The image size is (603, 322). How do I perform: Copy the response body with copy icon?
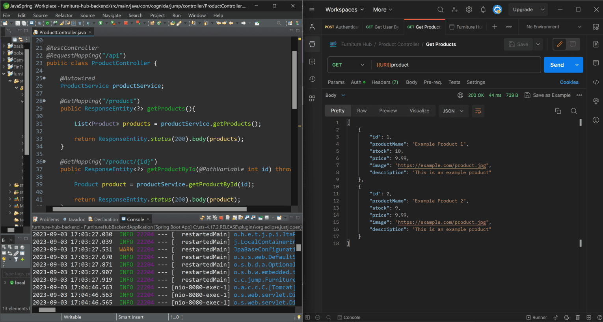tap(558, 111)
